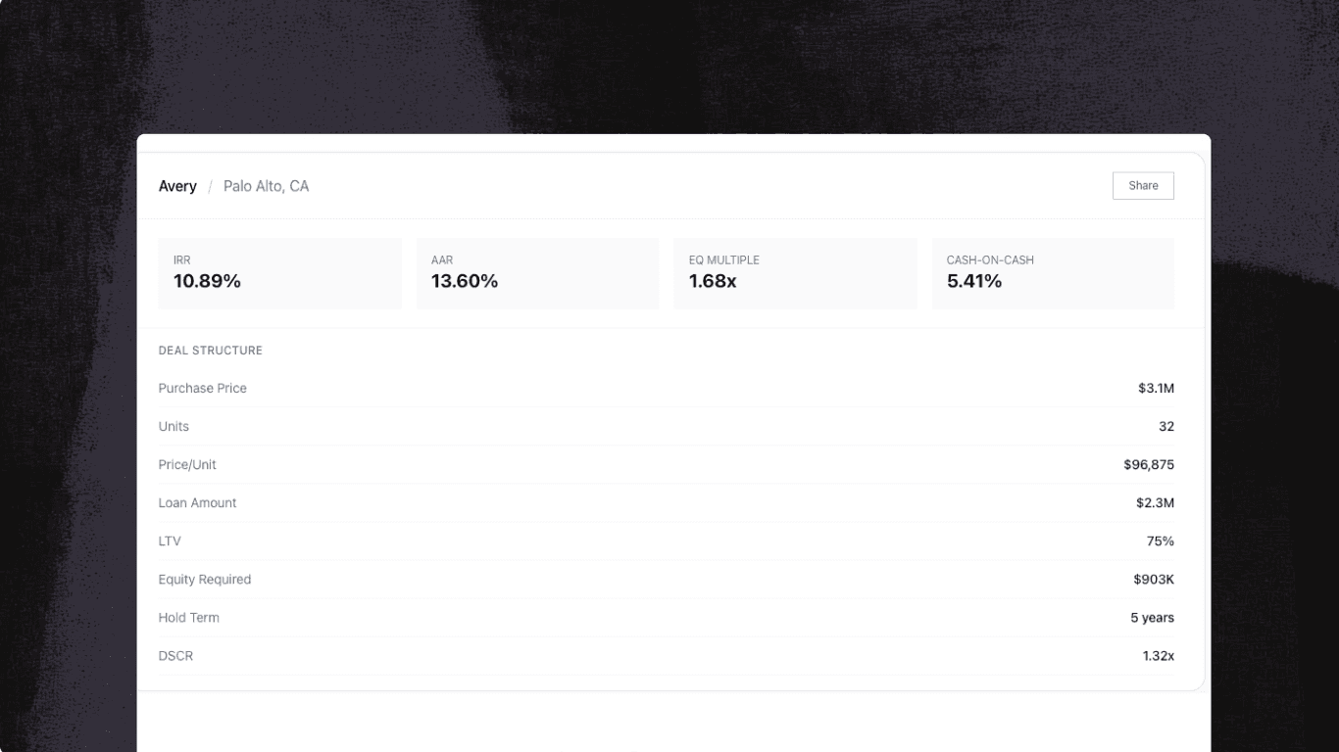The width and height of the screenshot is (1339, 752).
Task: Open the Avery breadcrumb link
Action: [177, 186]
